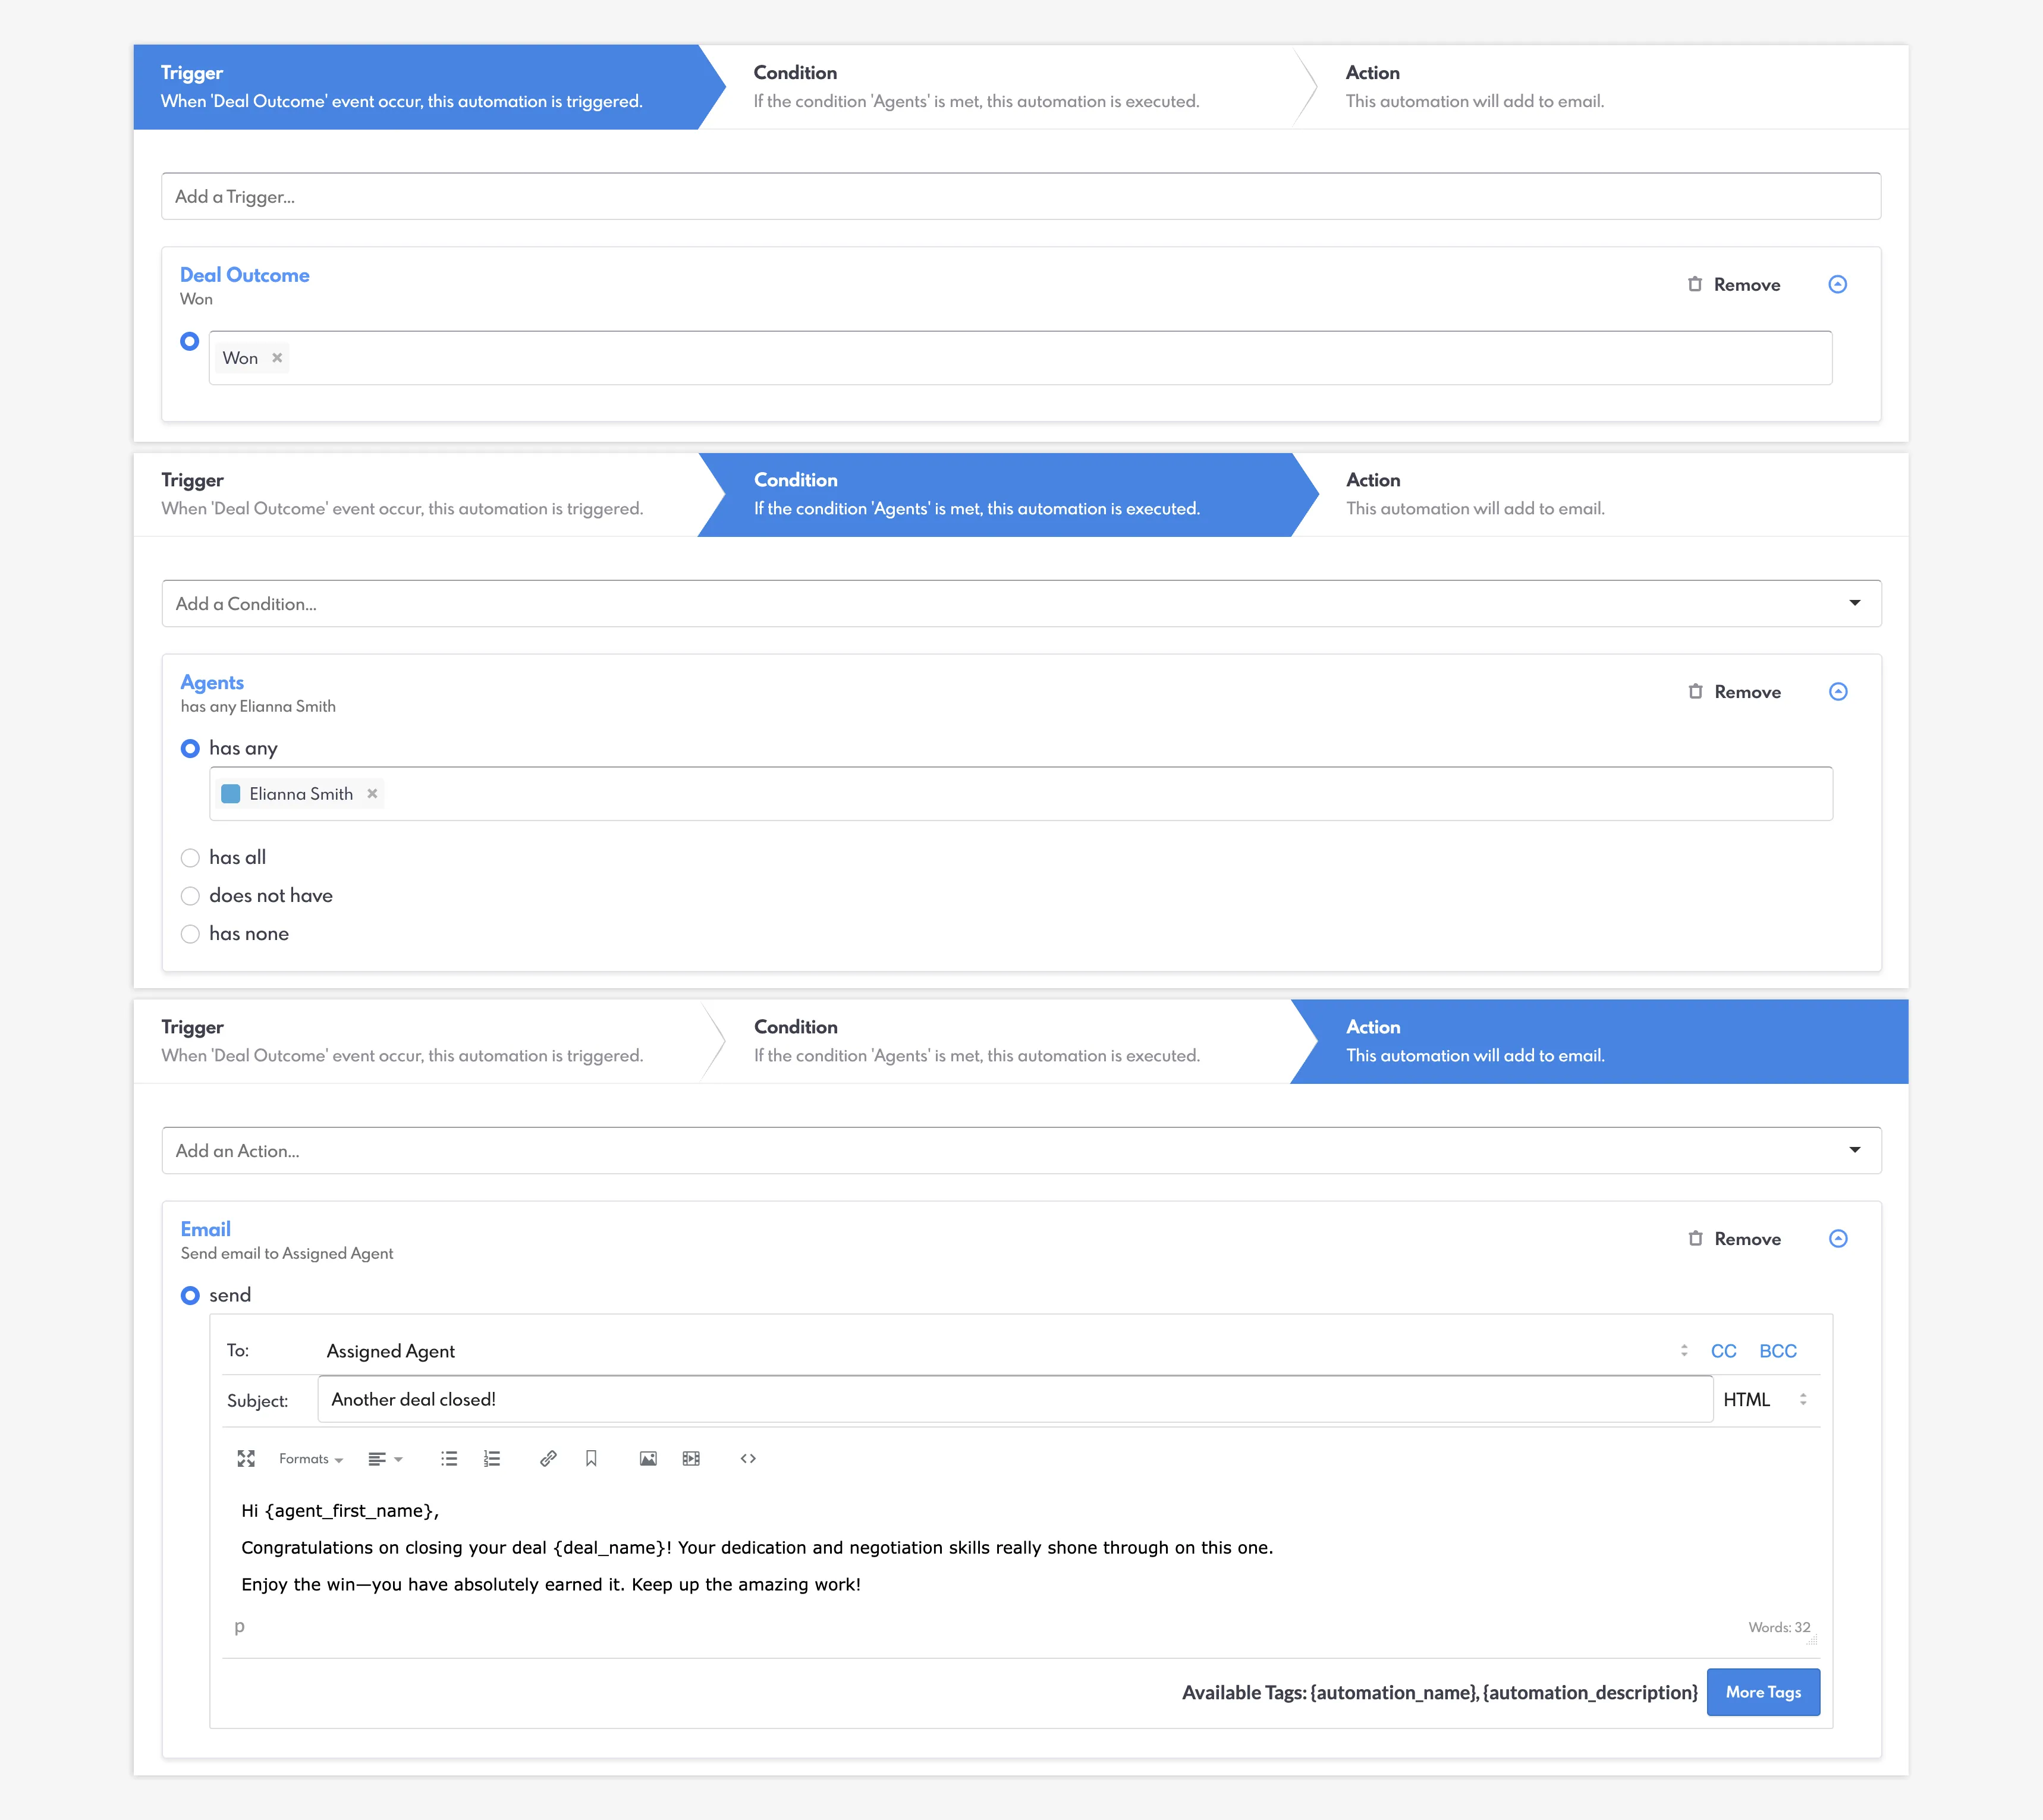Click Elianna Smith's blue color swatch
2043x1820 pixels.
231,794
